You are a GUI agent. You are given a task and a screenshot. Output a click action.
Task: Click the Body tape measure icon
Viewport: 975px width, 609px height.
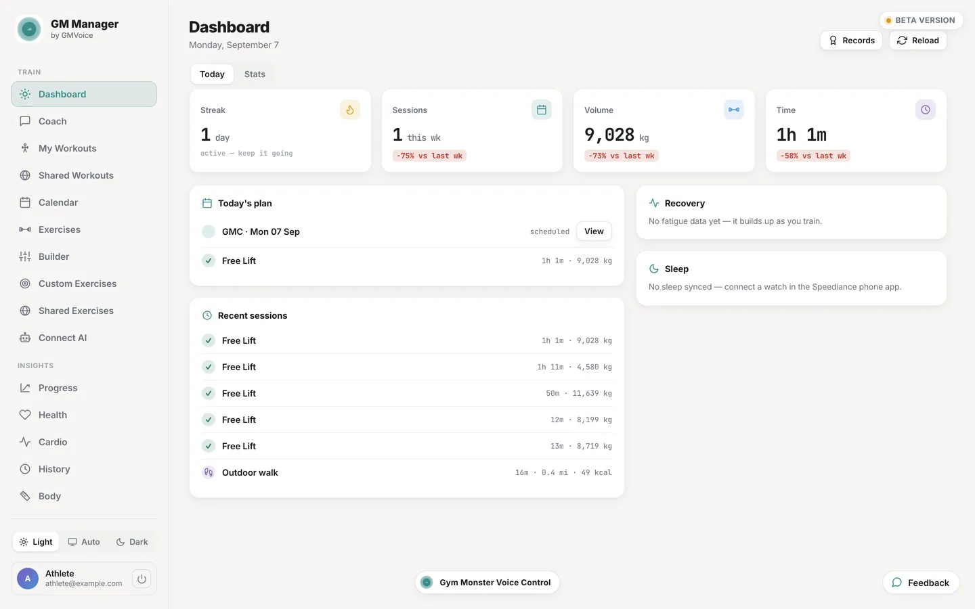[x=25, y=496]
